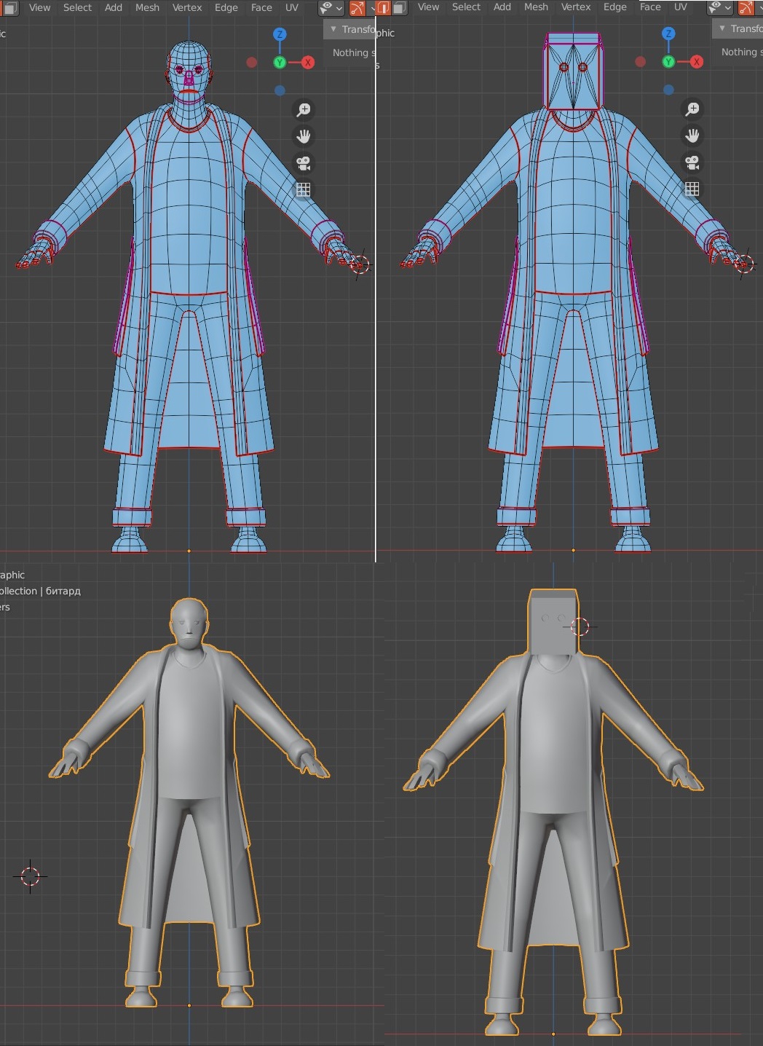Click 'Nothing s' text in box-head viewport sidebar
763x1046 pixels.
tap(742, 52)
